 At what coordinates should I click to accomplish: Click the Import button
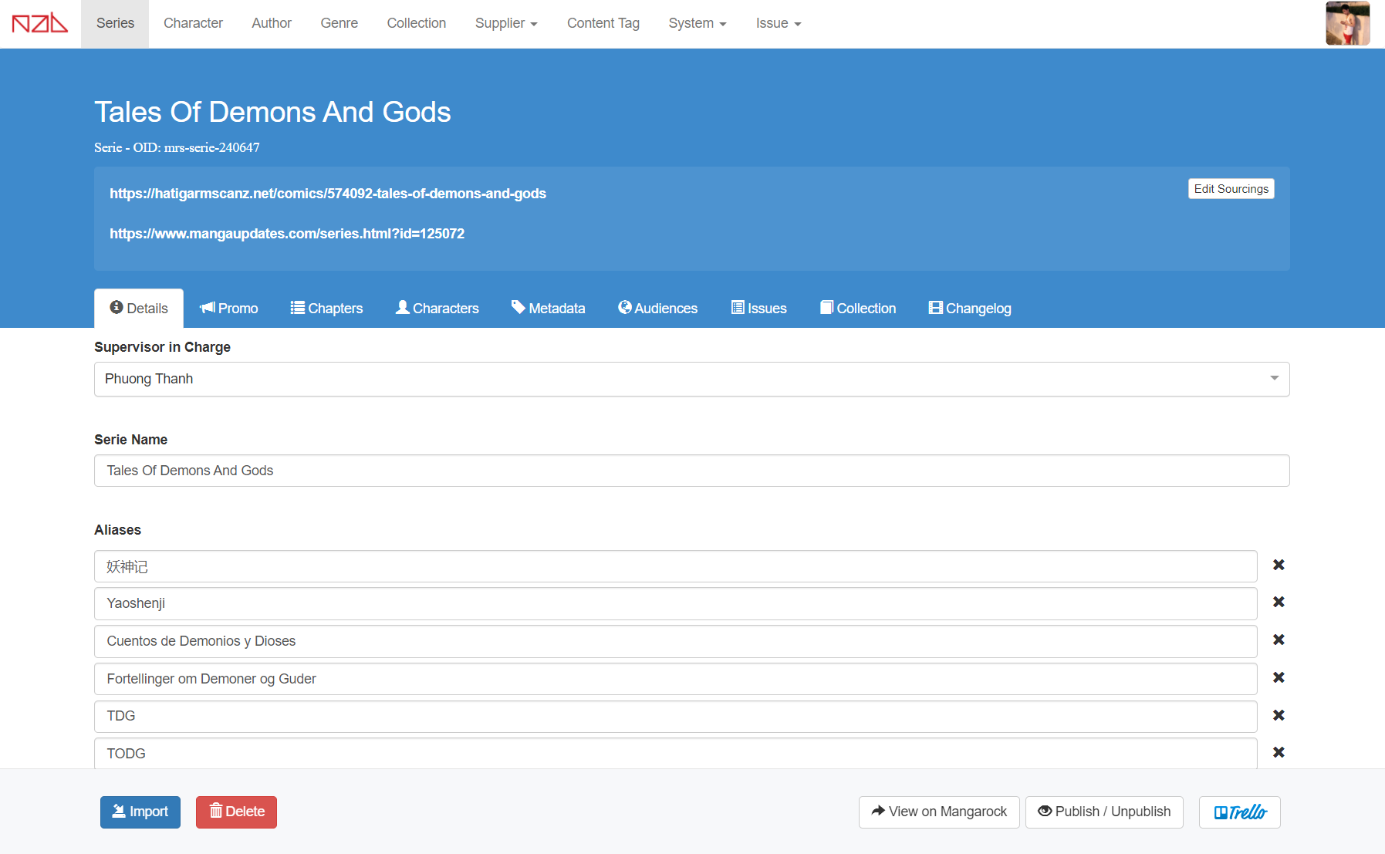140,812
